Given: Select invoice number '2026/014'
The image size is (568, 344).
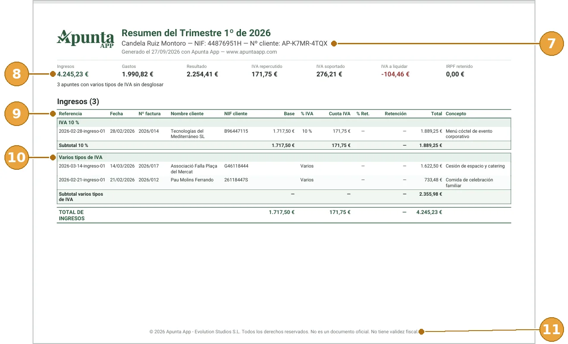Looking at the screenshot, I should (149, 131).
